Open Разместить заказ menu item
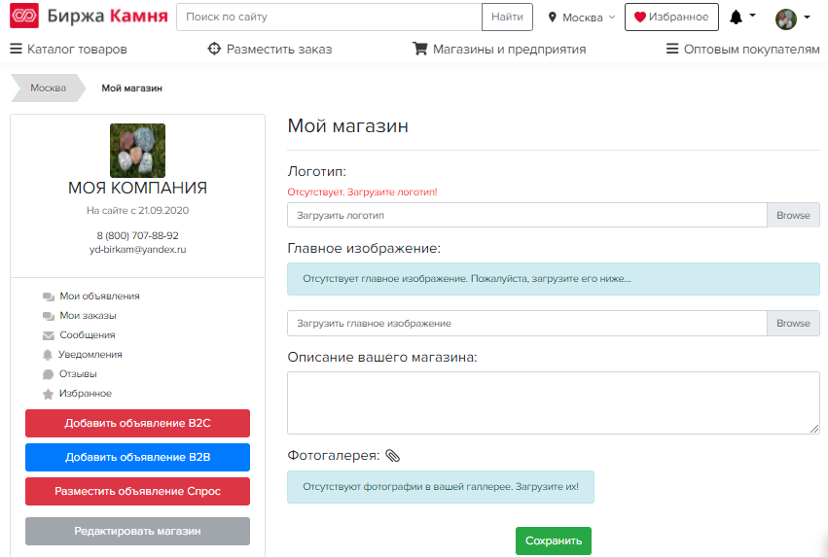 pos(270,49)
